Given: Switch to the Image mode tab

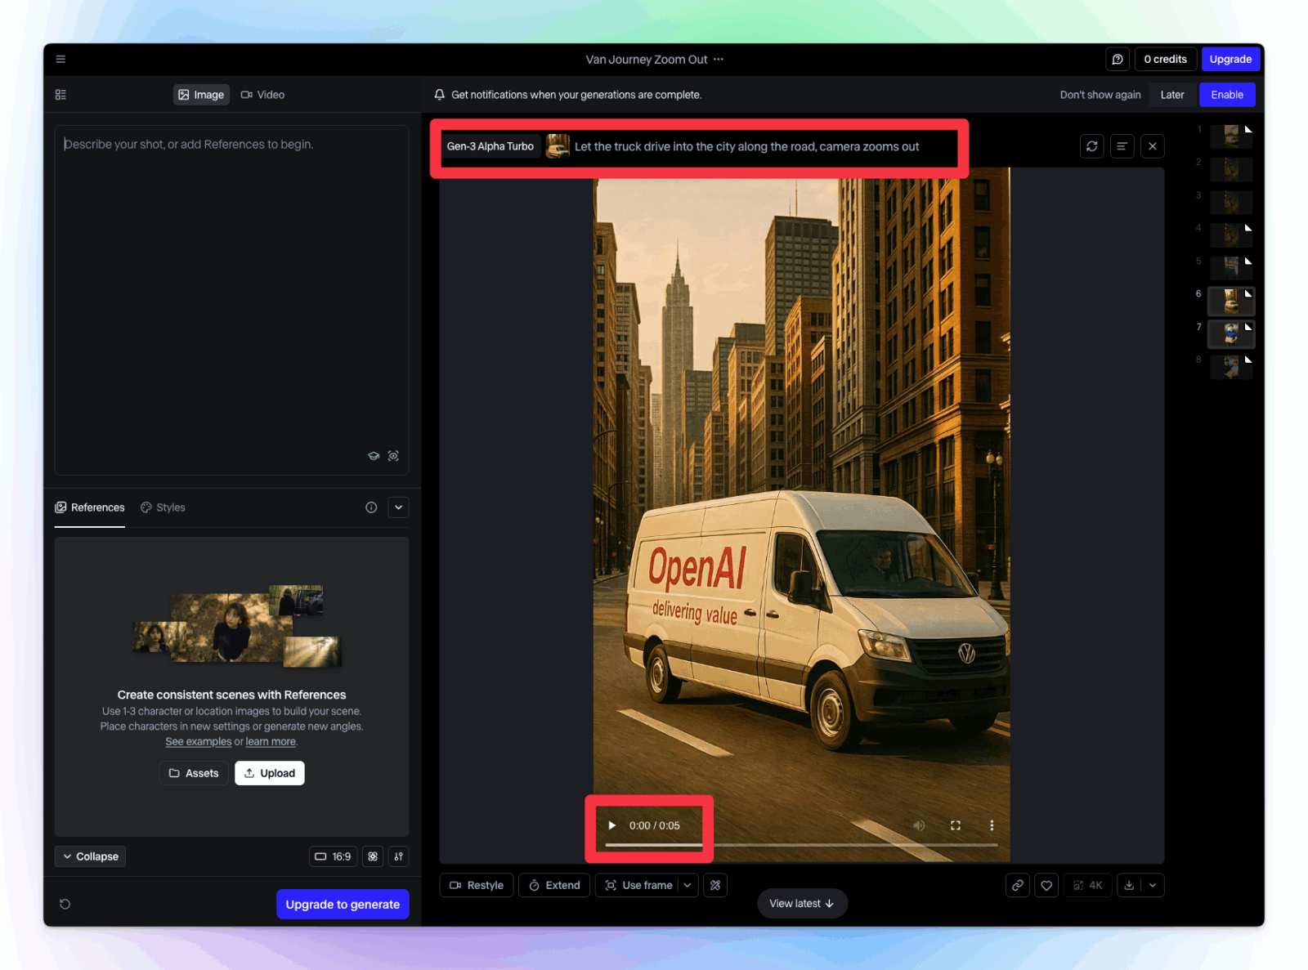Looking at the screenshot, I should pyautogui.click(x=201, y=95).
